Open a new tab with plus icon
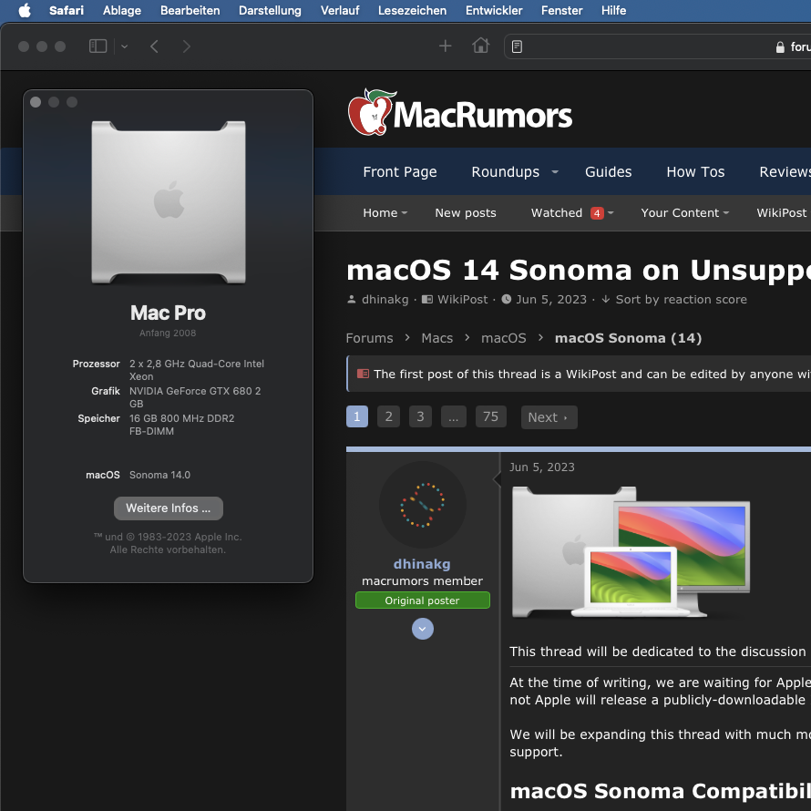Viewport: 811px width, 811px height. (445, 46)
